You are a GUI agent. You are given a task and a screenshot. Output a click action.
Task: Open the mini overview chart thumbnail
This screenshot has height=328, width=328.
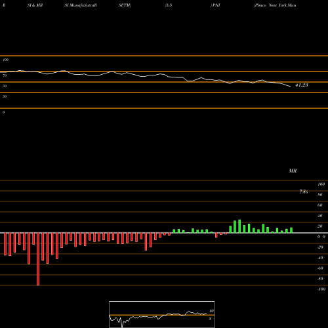pos(162,314)
